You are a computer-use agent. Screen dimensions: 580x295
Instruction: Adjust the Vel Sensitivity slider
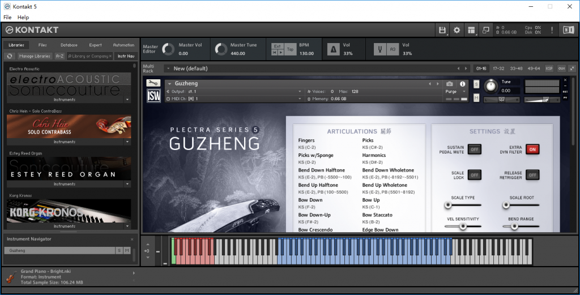pyautogui.click(x=462, y=226)
